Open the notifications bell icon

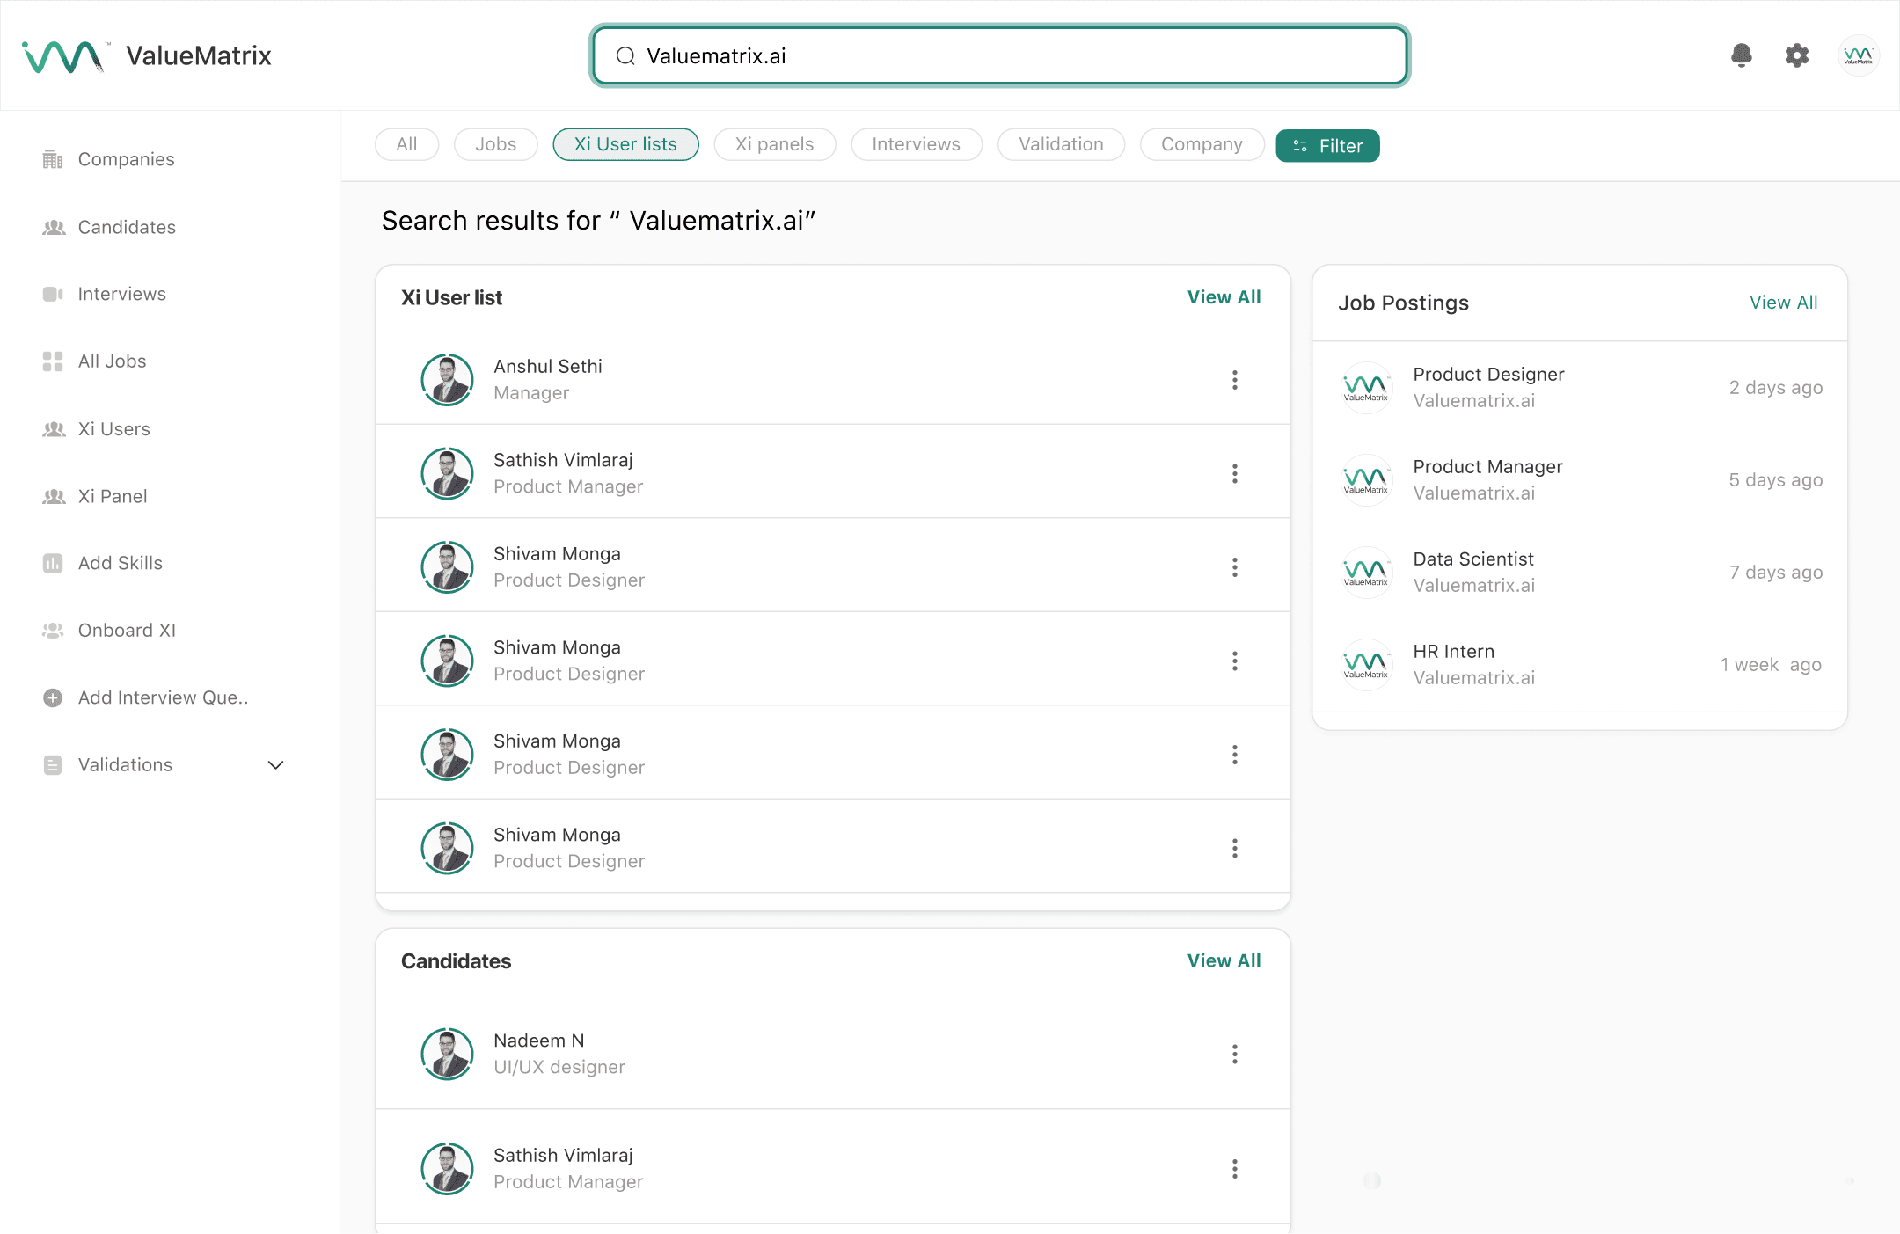pos(1741,55)
